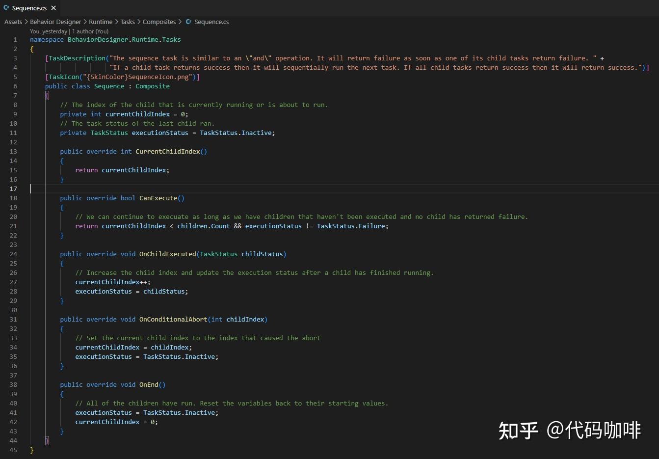The height and width of the screenshot is (459, 659).
Task: Open the Behavior Designer breadcrumb
Action: pos(55,22)
